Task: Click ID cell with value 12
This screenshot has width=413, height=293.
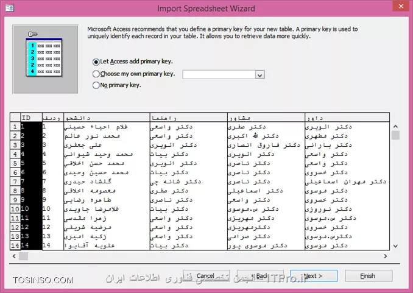Action: (31, 227)
